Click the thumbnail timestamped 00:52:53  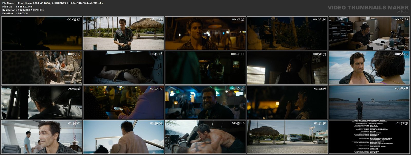click(x=287, y=68)
